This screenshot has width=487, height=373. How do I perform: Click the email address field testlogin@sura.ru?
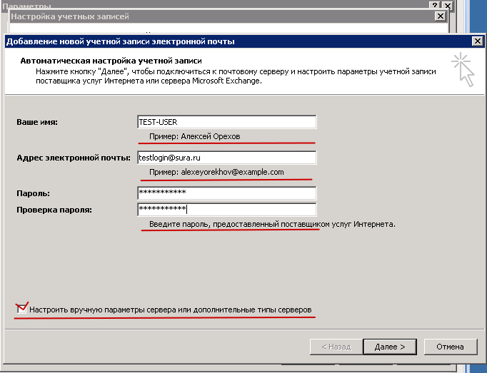click(226, 158)
